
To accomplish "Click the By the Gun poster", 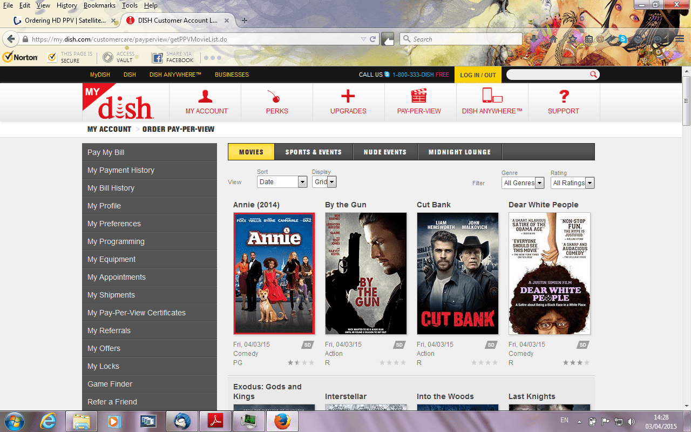I will [366, 273].
